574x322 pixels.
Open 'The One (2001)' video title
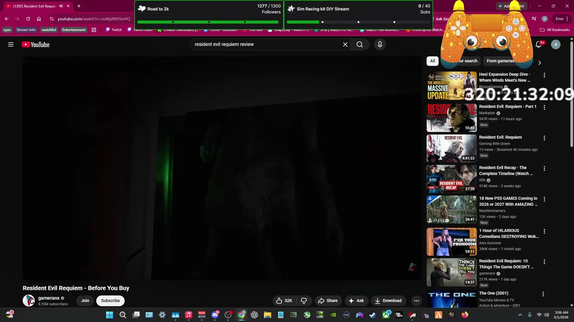click(493, 293)
